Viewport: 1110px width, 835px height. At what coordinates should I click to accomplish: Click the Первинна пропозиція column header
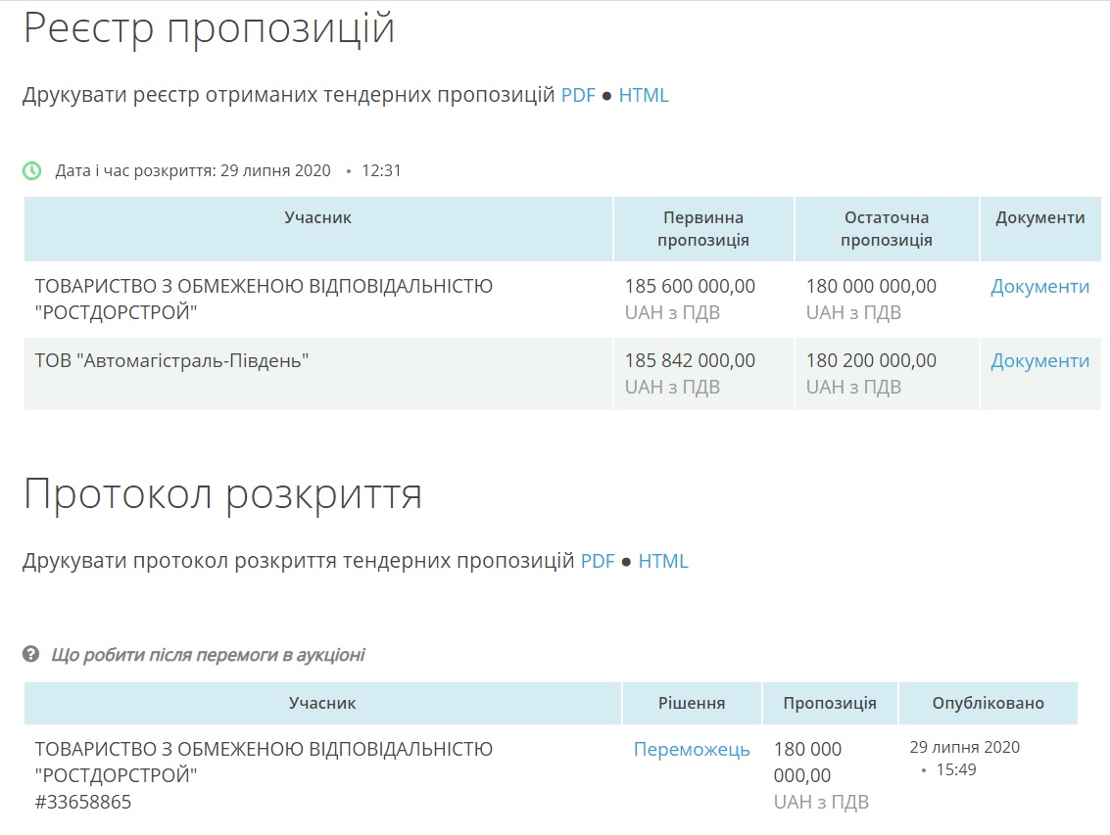pyautogui.click(x=702, y=229)
